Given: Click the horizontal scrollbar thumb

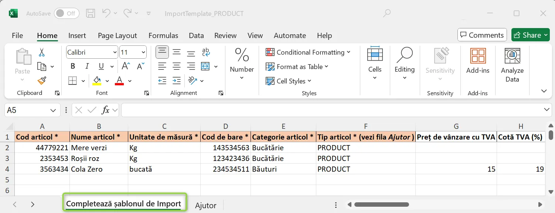Looking at the screenshot, I should coord(382,205).
